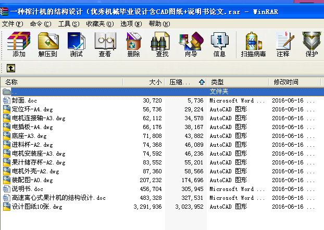Sort by the 名称 column header
Screen dimensions: 324x230
(x=61, y=82)
